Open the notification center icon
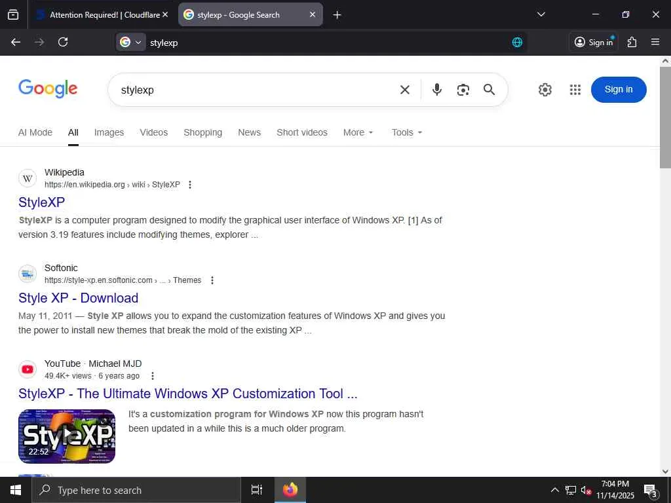This screenshot has height=503, width=671. tap(651, 490)
